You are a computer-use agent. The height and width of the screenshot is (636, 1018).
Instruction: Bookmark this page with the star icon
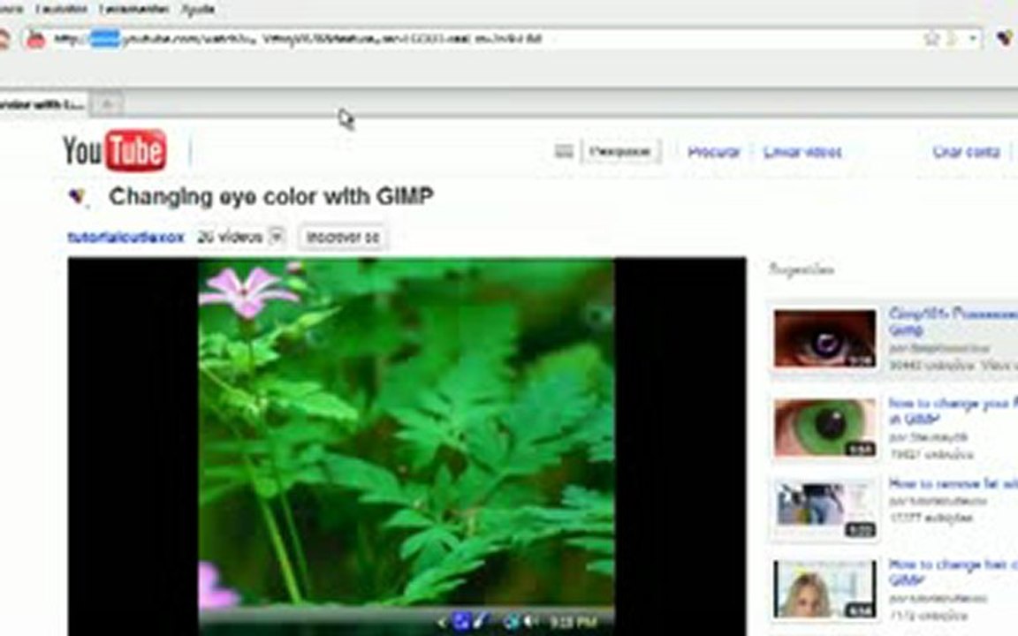coord(931,39)
